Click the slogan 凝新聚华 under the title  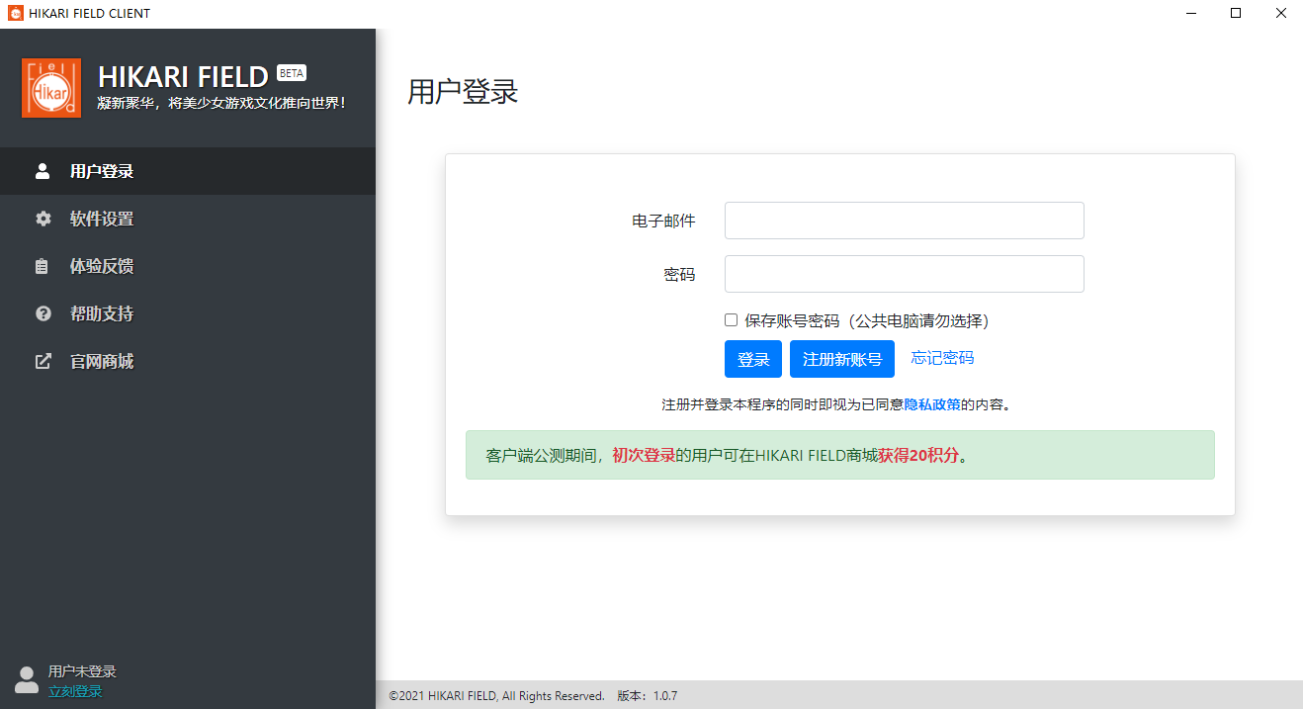click(x=221, y=103)
